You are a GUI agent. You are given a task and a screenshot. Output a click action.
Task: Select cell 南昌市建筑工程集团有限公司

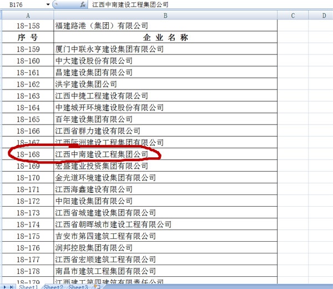click(x=165, y=271)
